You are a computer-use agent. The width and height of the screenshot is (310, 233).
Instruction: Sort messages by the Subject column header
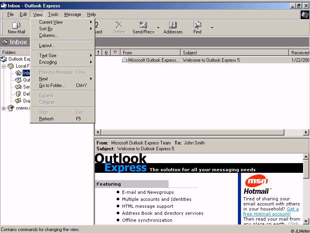point(234,52)
